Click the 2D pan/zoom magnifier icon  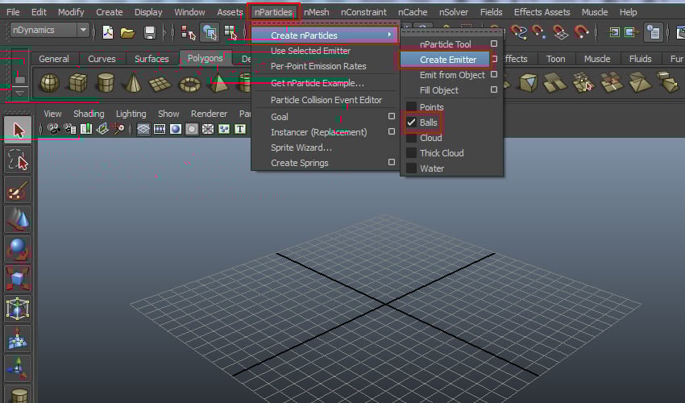[x=118, y=129]
